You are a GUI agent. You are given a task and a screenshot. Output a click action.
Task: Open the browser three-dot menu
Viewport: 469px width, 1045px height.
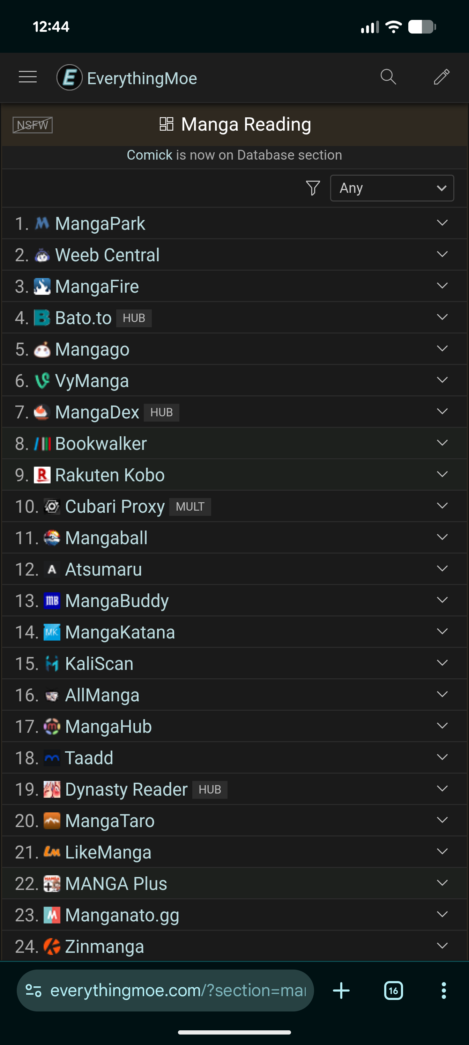[444, 991]
